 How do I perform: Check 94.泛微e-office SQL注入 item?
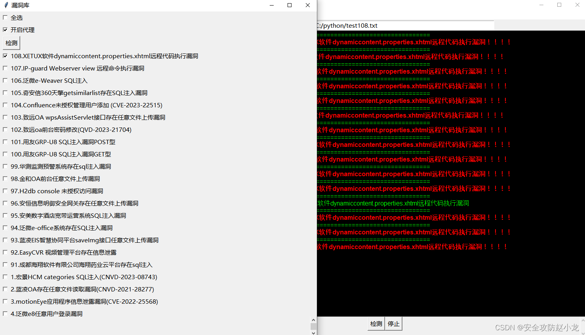click(5, 228)
